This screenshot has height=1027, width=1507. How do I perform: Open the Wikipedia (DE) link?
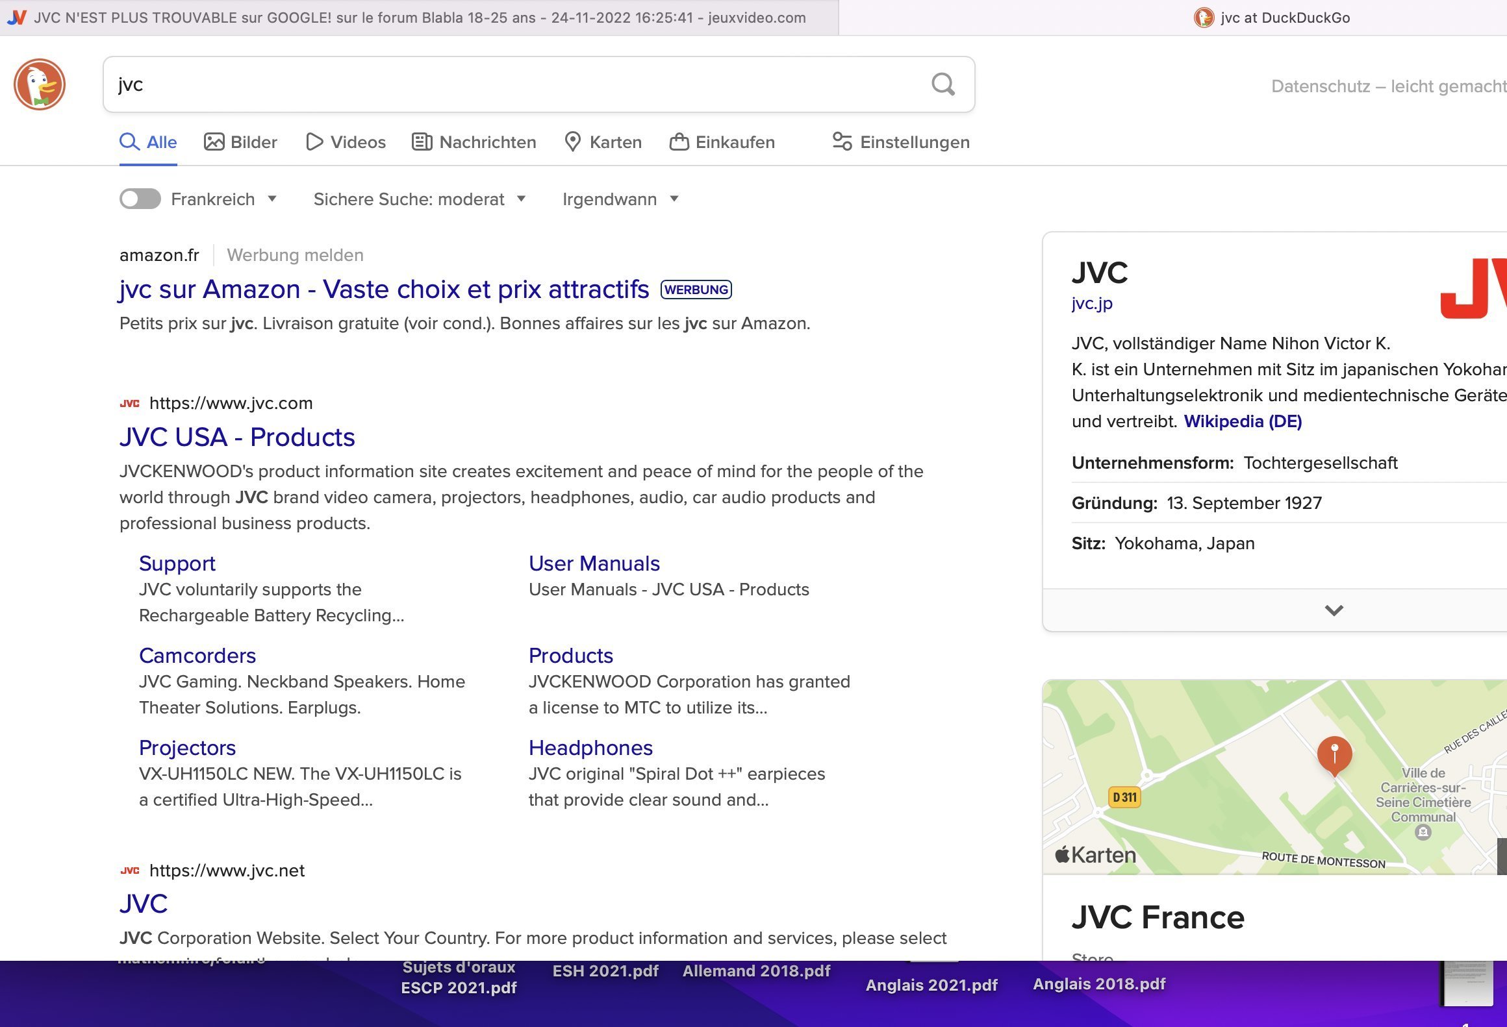[1243, 421]
